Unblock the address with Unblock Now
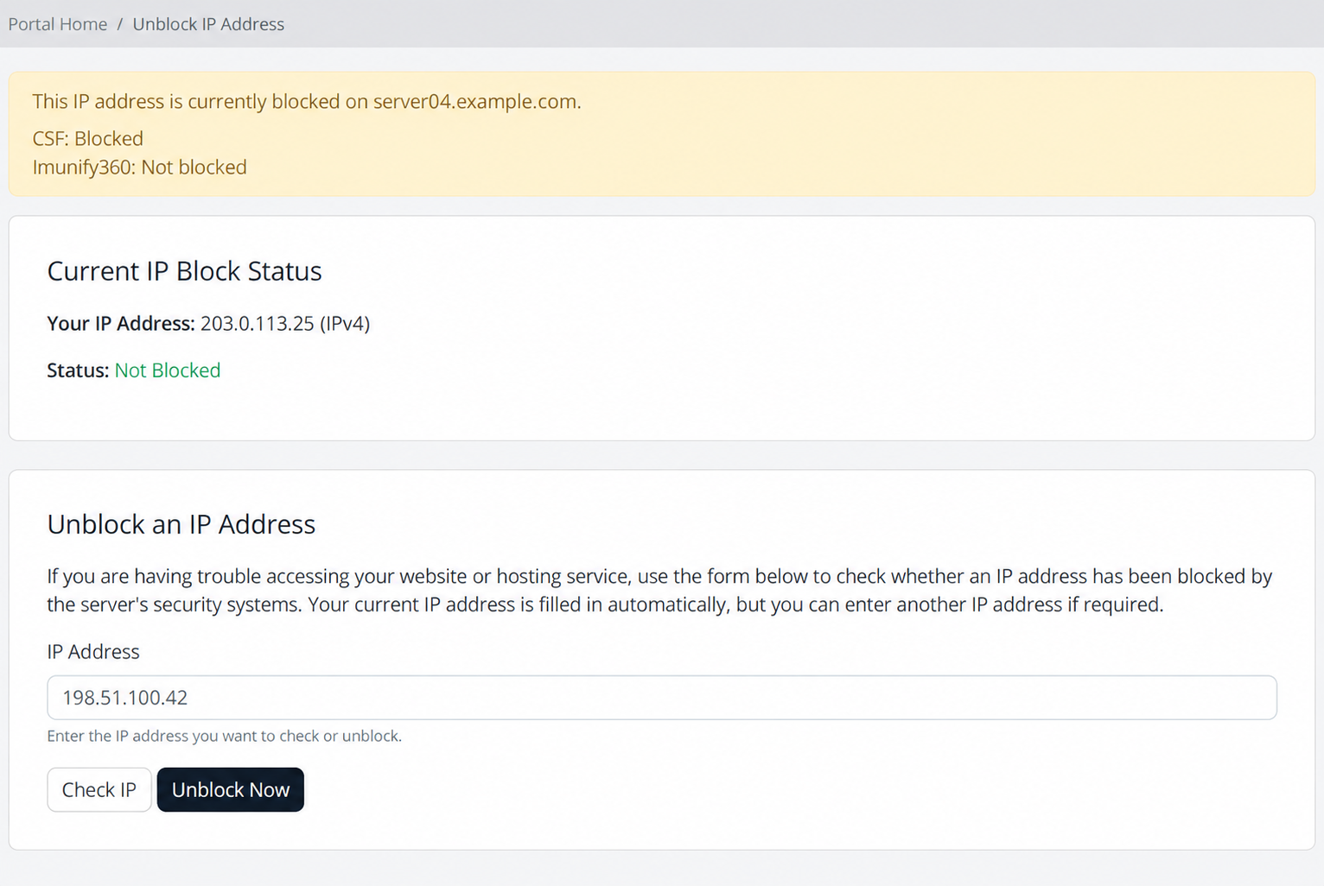This screenshot has height=886, width=1324. 231,789
